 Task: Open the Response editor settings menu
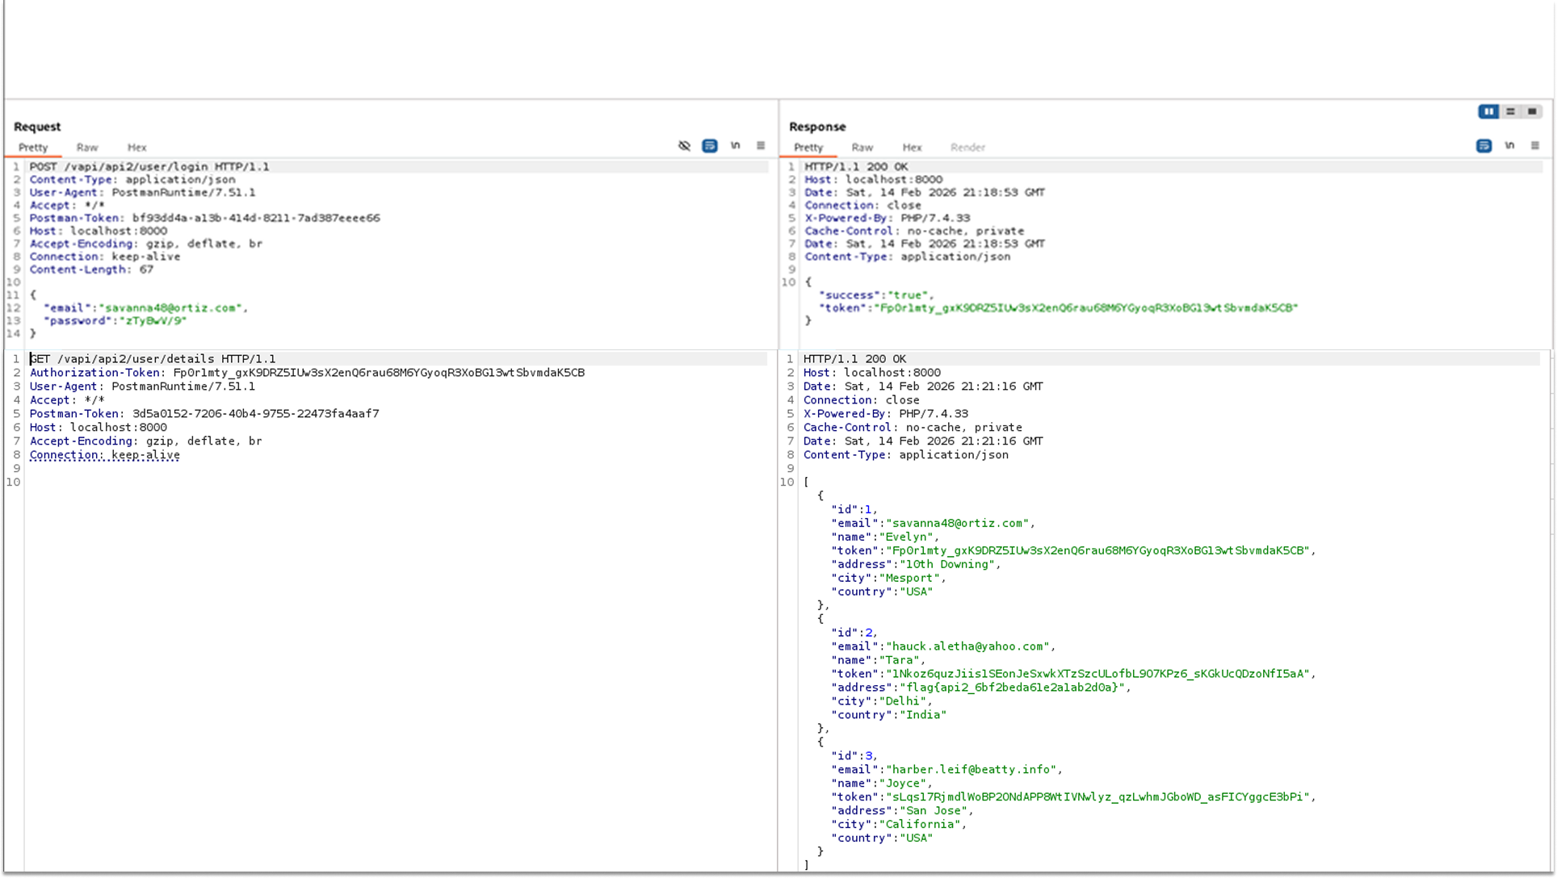click(1534, 146)
